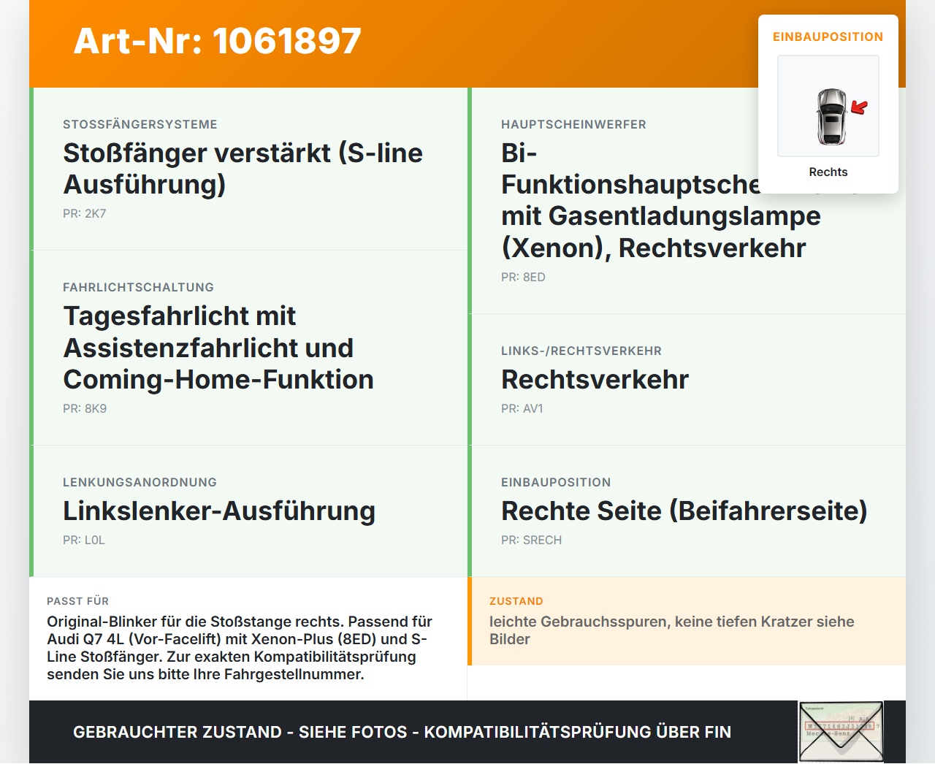Image resolution: width=935 pixels, height=764 pixels.
Task: Click the grey EINBAUPOSITION label above Rechte Seite
Action: click(556, 482)
